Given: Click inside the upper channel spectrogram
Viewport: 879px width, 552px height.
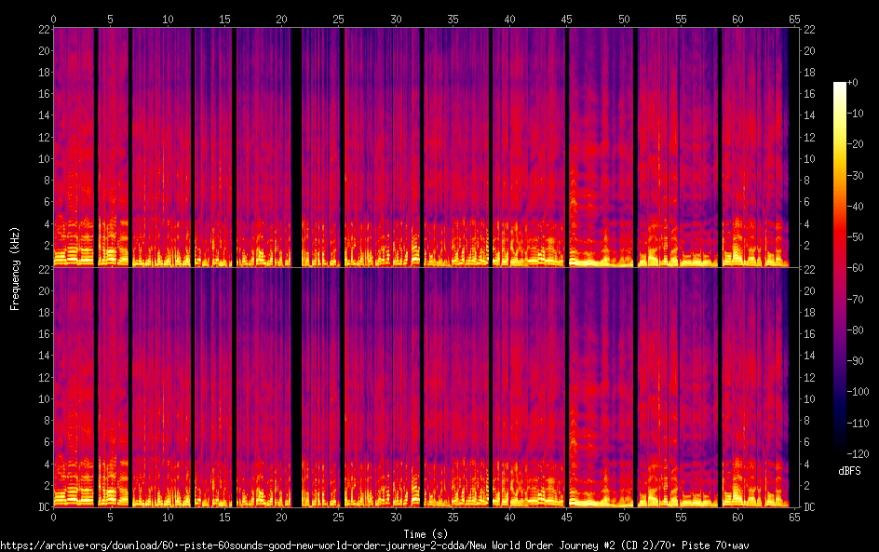Looking at the screenshot, I should point(426,147).
